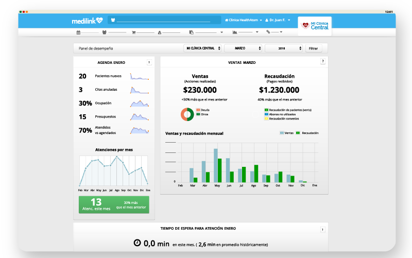Click the patient search field
The image size is (412, 258).
click(164, 20)
